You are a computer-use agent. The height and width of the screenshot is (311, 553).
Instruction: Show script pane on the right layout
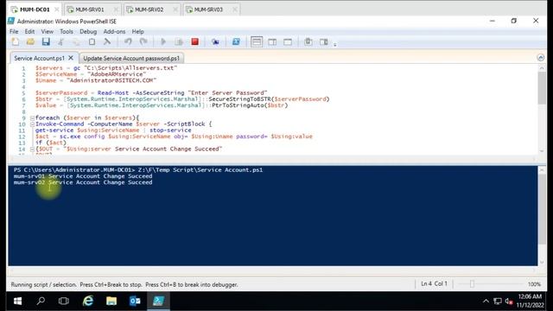(272, 41)
